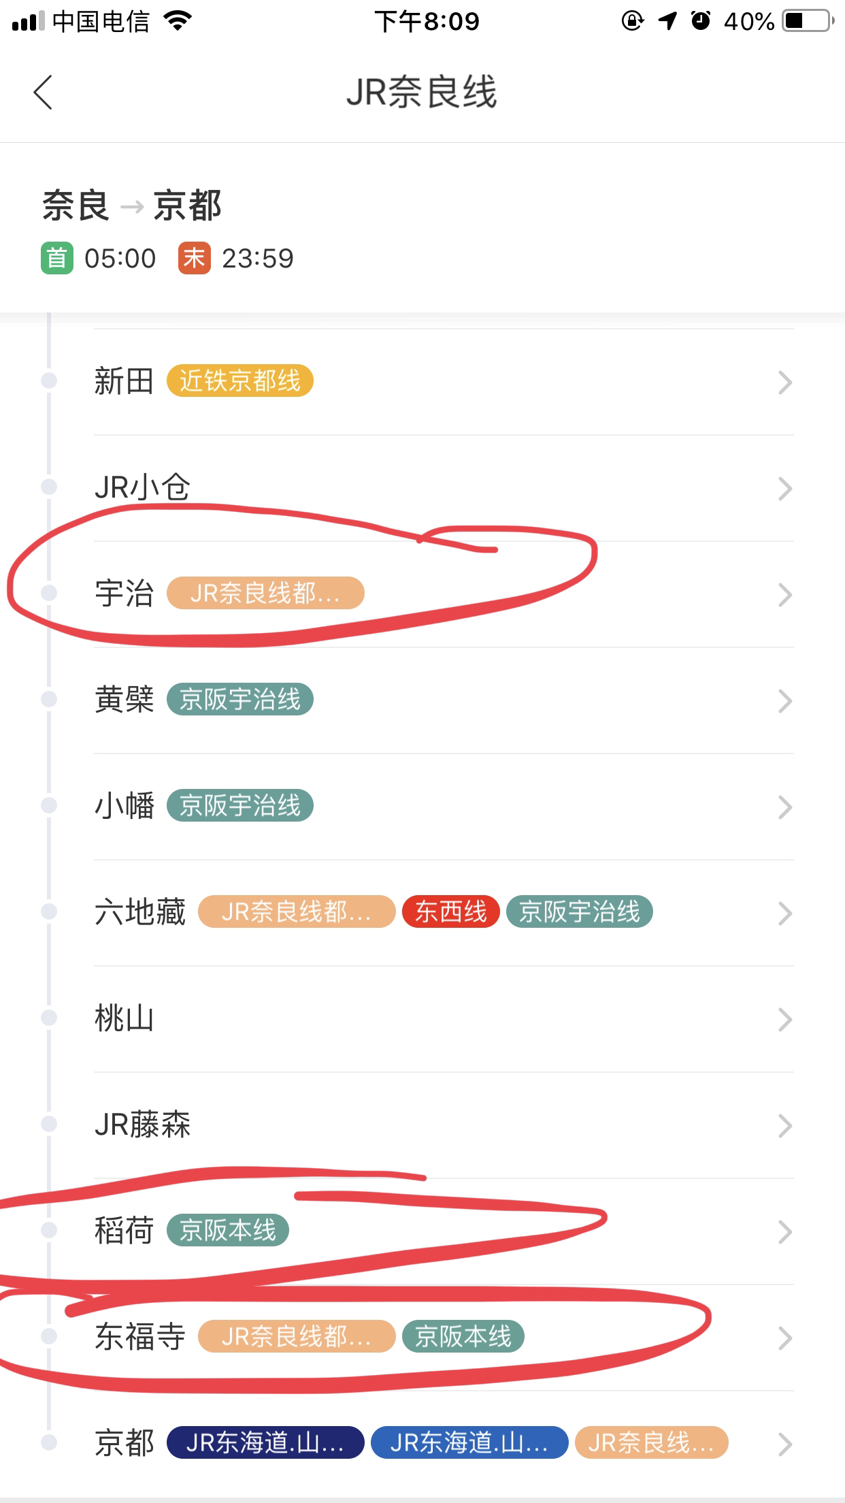
Task: Tap the 奈良 → 京都 route heading
Action: [x=132, y=206]
